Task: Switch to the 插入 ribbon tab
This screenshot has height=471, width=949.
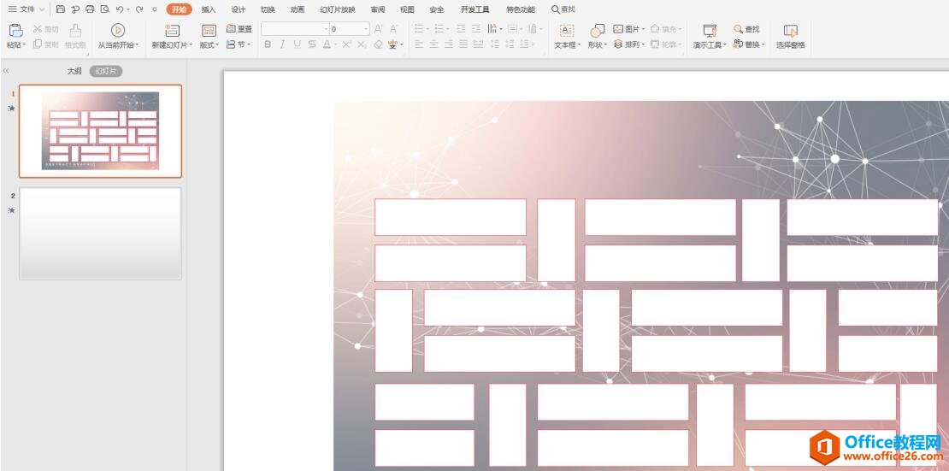Action: [209, 9]
